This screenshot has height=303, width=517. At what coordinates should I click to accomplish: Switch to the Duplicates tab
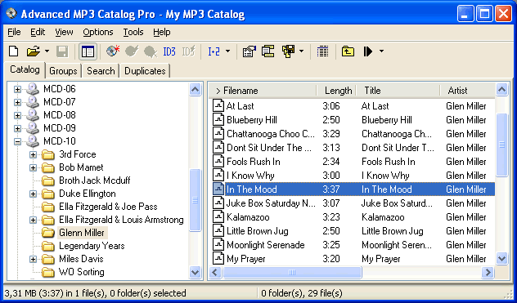tap(145, 71)
